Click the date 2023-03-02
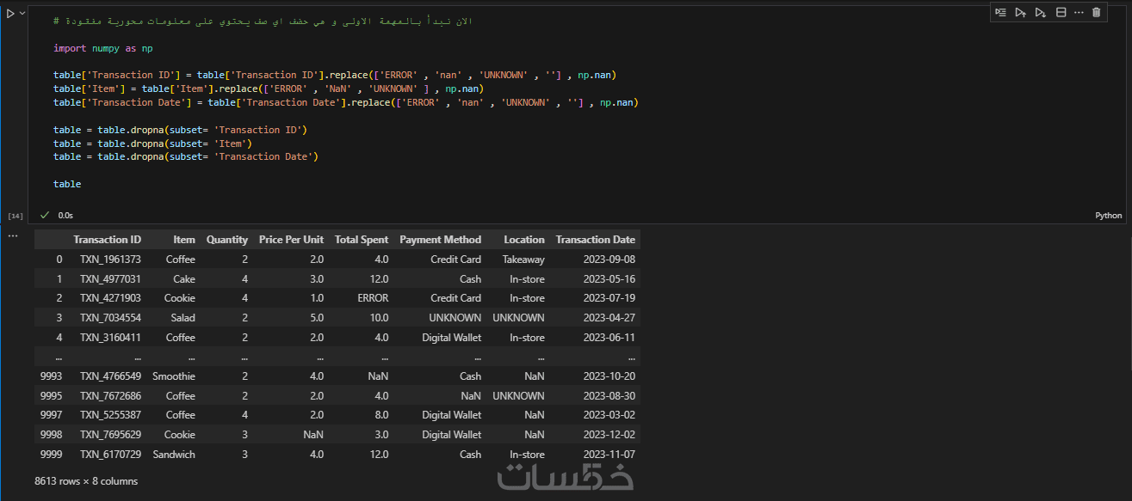This screenshot has width=1132, height=501. pos(609,415)
